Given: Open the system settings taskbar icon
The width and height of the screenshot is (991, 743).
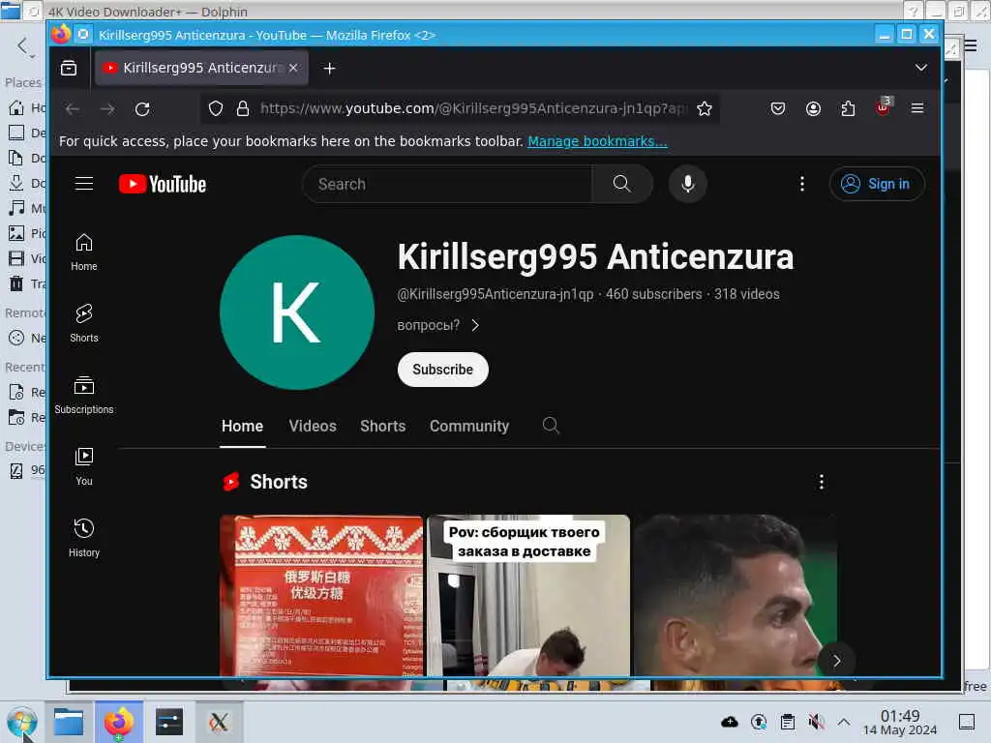Looking at the screenshot, I should tap(168, 722).
